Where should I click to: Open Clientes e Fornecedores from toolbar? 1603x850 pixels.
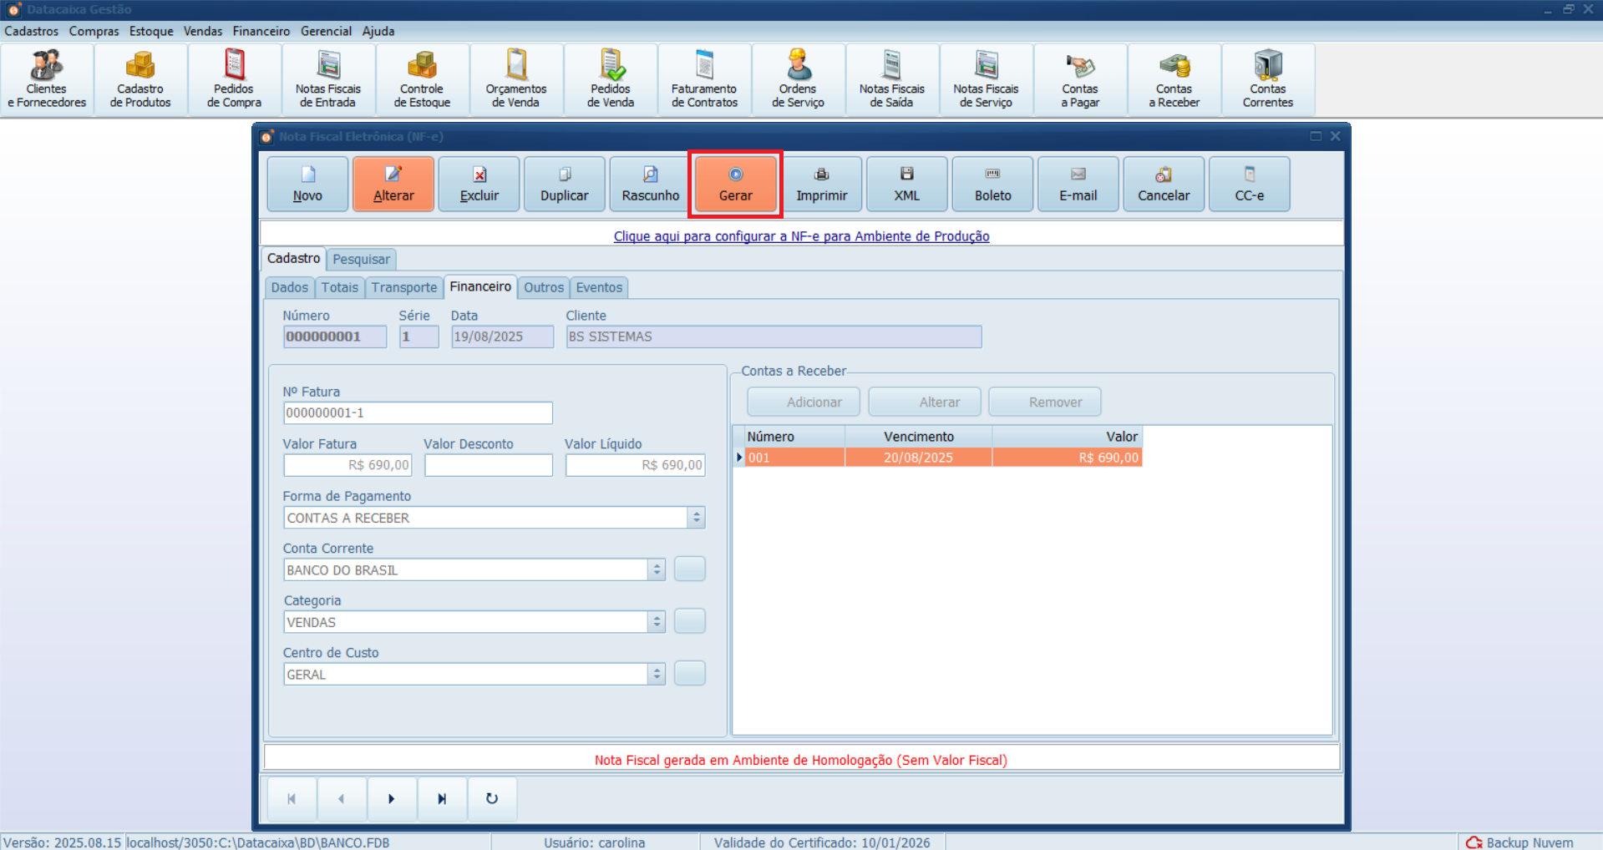click(x=47, y=80)
